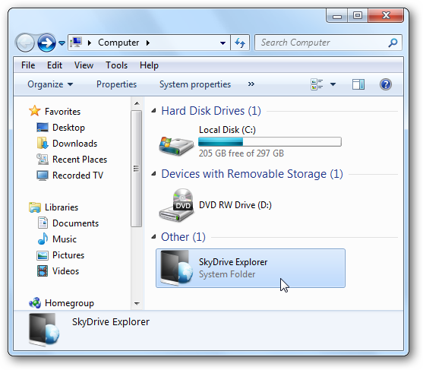This screenshot has width=423, height=370.
Task: Click Devices with Removable Storage heading
Action: (x=252, y=174)
